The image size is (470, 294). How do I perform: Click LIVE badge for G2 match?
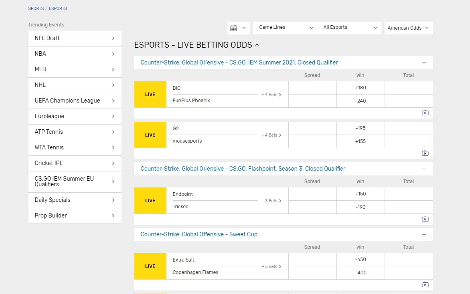point(150,135)
